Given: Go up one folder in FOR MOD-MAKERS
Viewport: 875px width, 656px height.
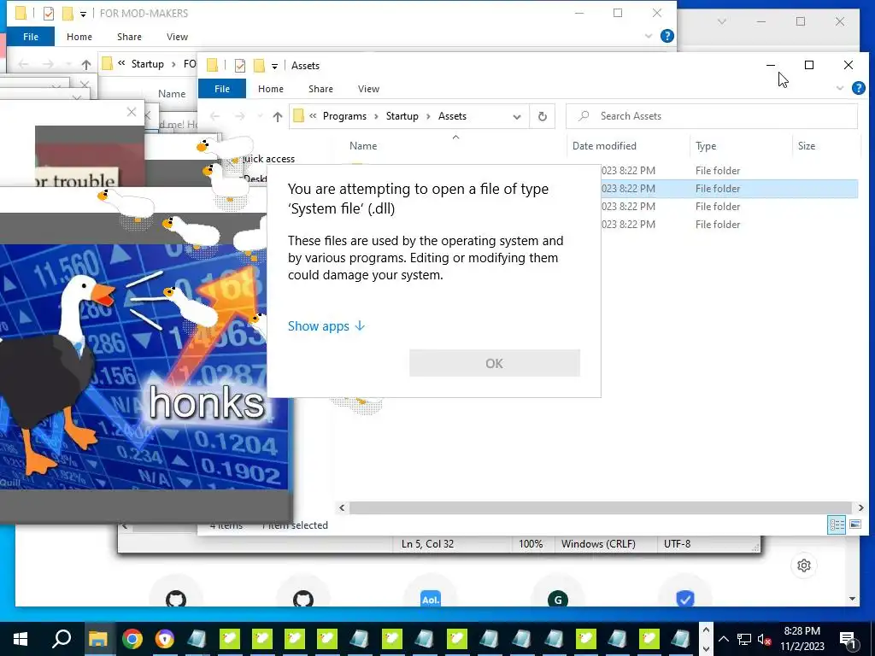Looking at the screenshot, I should pyautogui.click(x=86, y=64).
